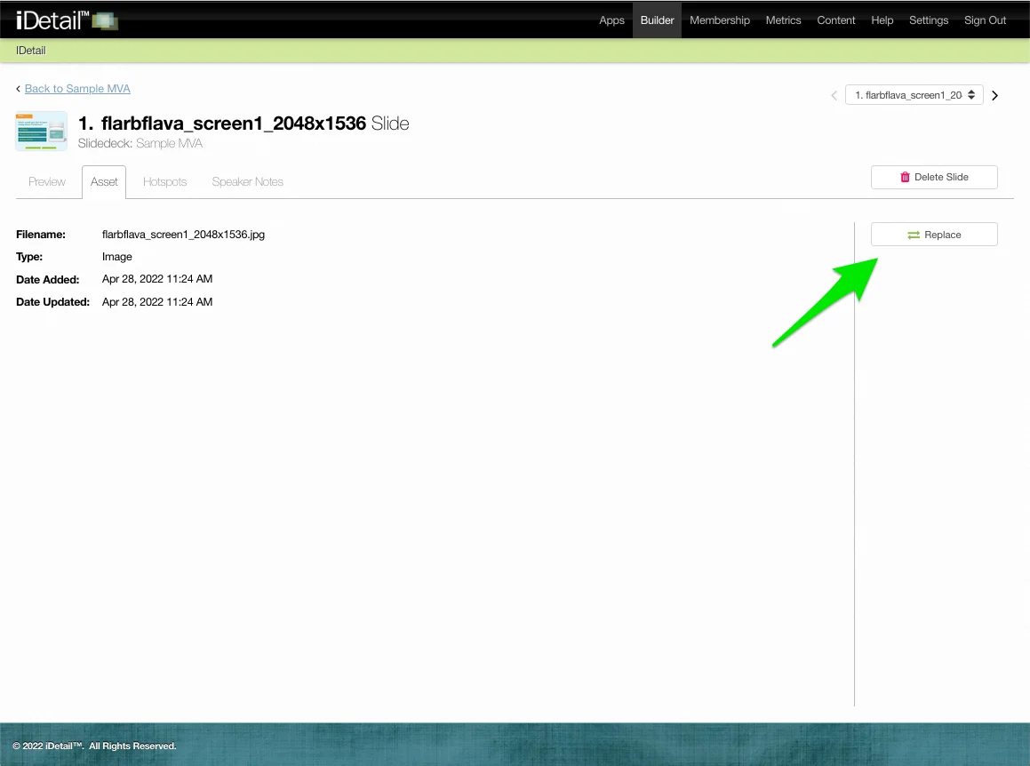Go to Settings in top navigation

pyautogui.click(x=928, y=20)
